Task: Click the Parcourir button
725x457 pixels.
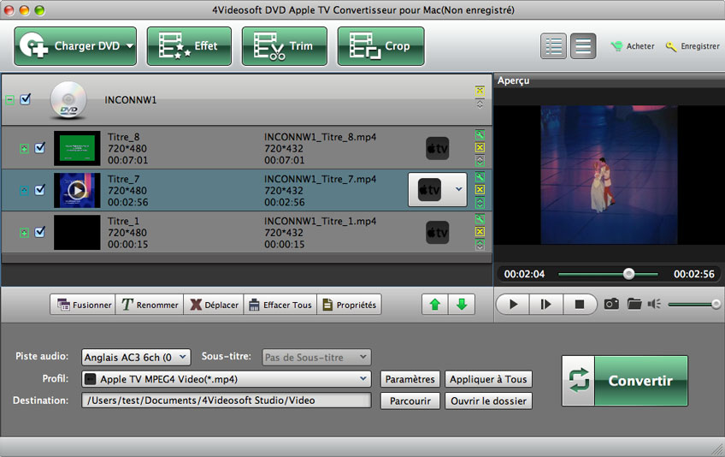Action: pos(410,401)
